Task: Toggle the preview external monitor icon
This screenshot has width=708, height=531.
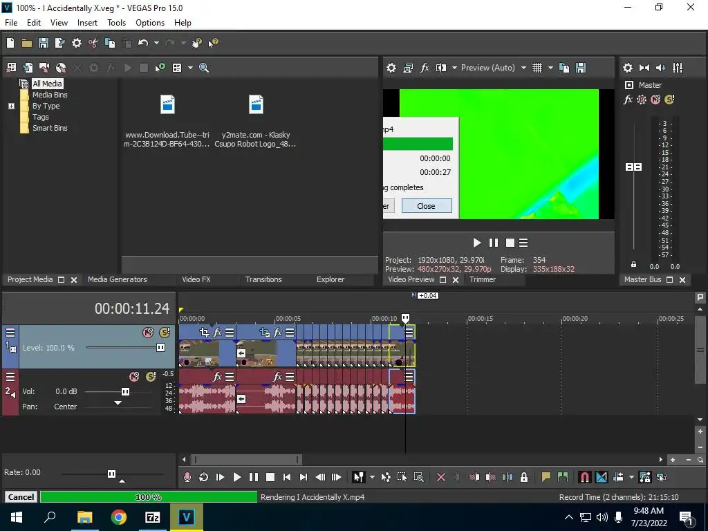Action: point(408,68)
